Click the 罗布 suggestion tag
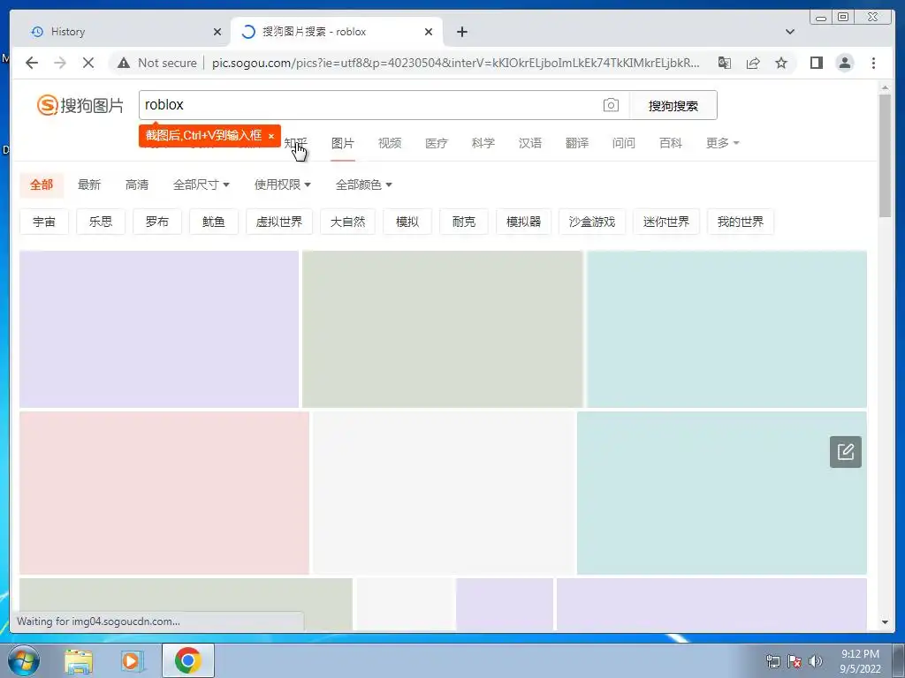Screen dimensions: 905x678 click(157, 222)
